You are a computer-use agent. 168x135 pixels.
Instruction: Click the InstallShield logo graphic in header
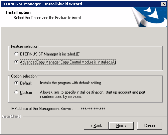[149, 17]
